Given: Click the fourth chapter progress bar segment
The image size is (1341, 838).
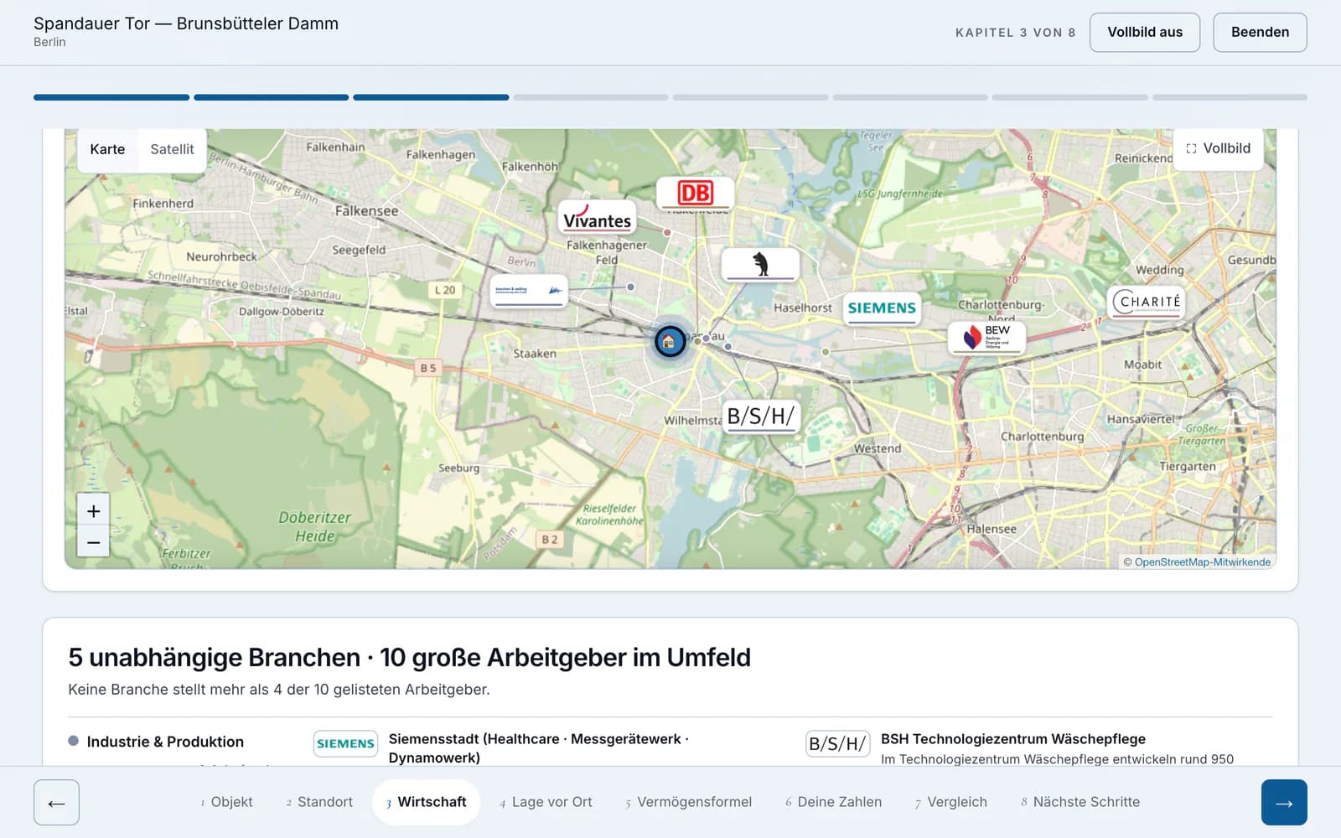Looking at the screenshot, I should click(x=591, y=97).
